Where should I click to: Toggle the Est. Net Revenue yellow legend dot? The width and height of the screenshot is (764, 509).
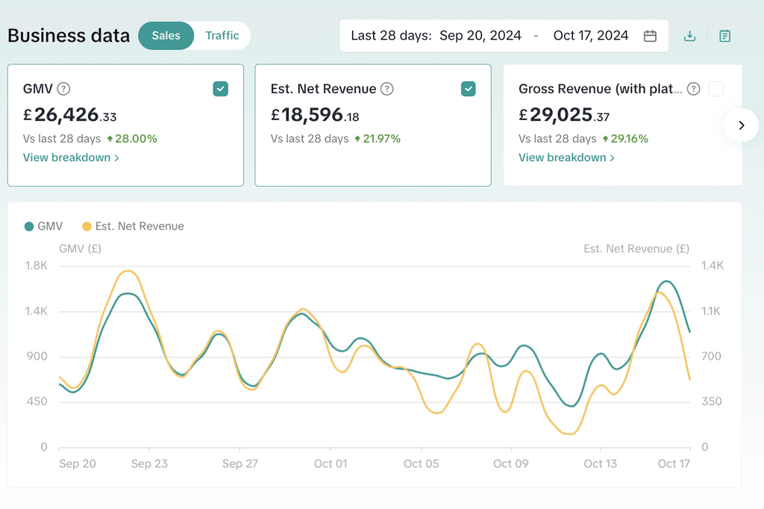click(87, 226)
